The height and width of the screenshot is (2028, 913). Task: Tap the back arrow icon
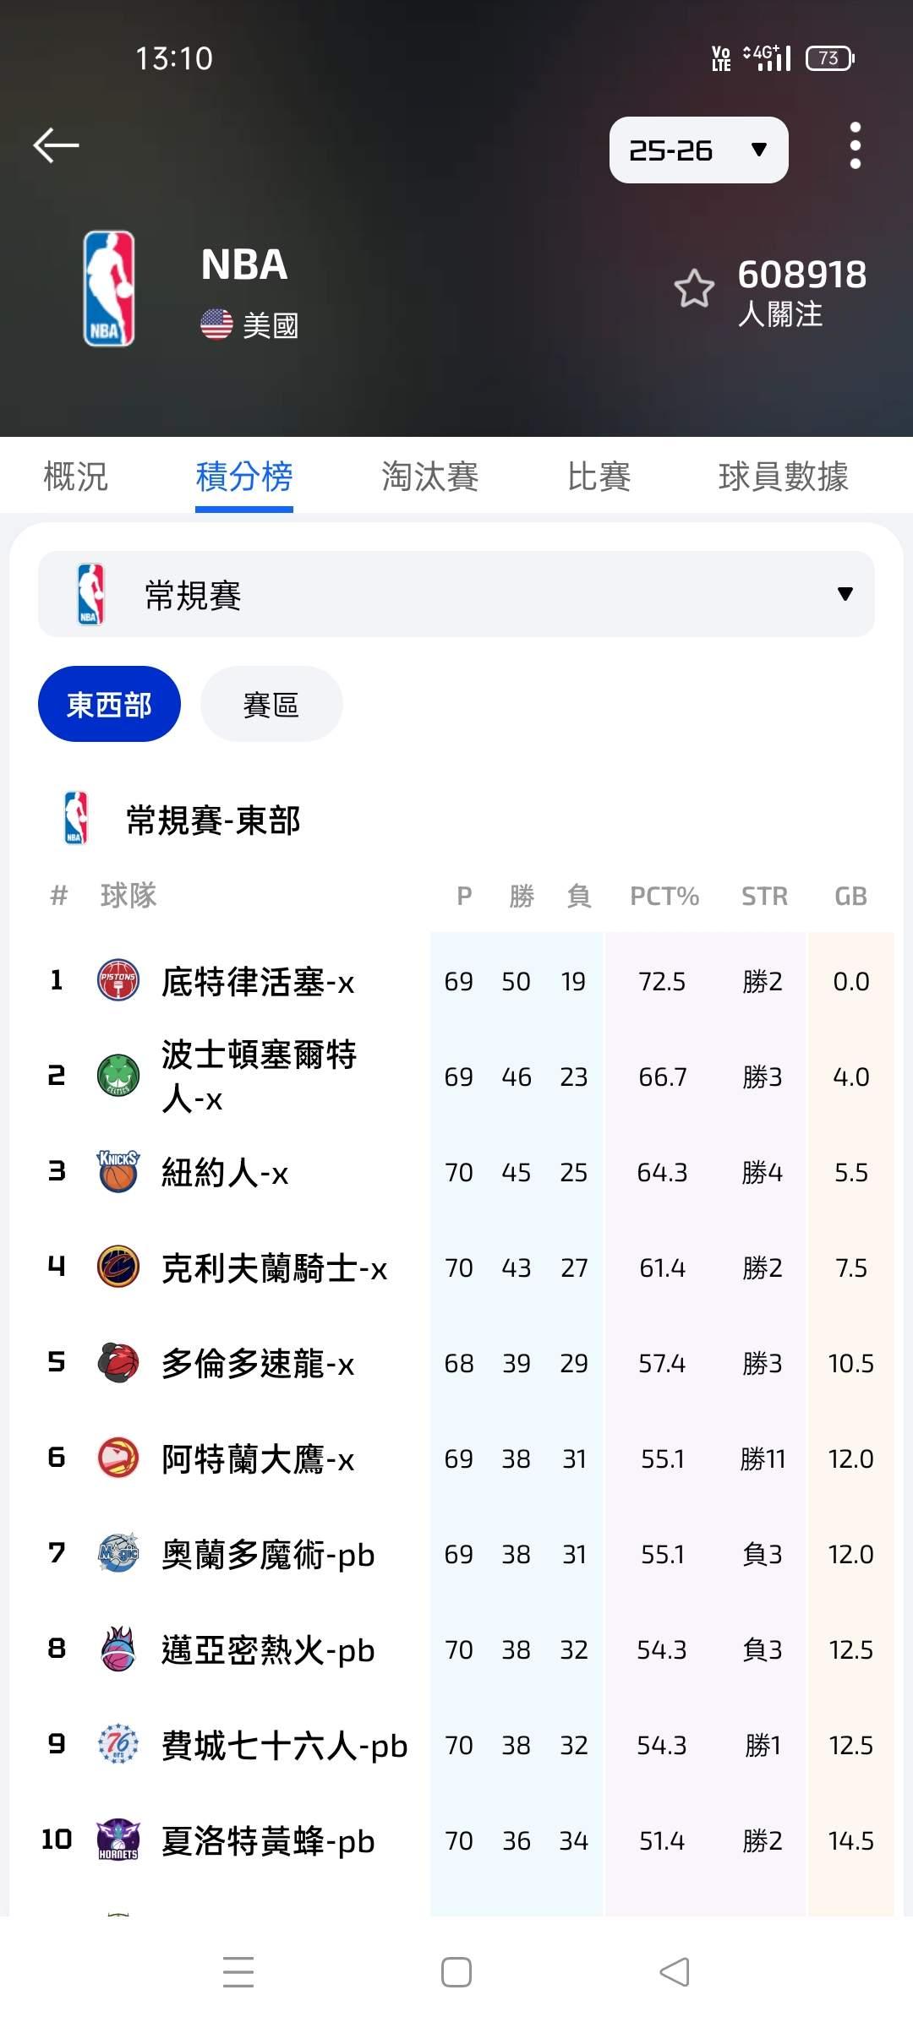click(x=57, y=145)
